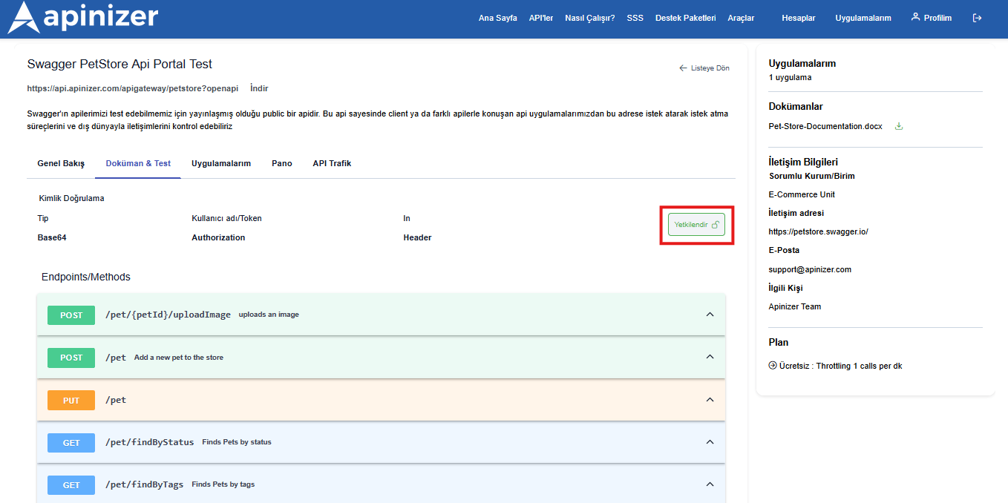1008x503 pixels.
Task: Click the logout icon in header
Action: coord(977,18)
